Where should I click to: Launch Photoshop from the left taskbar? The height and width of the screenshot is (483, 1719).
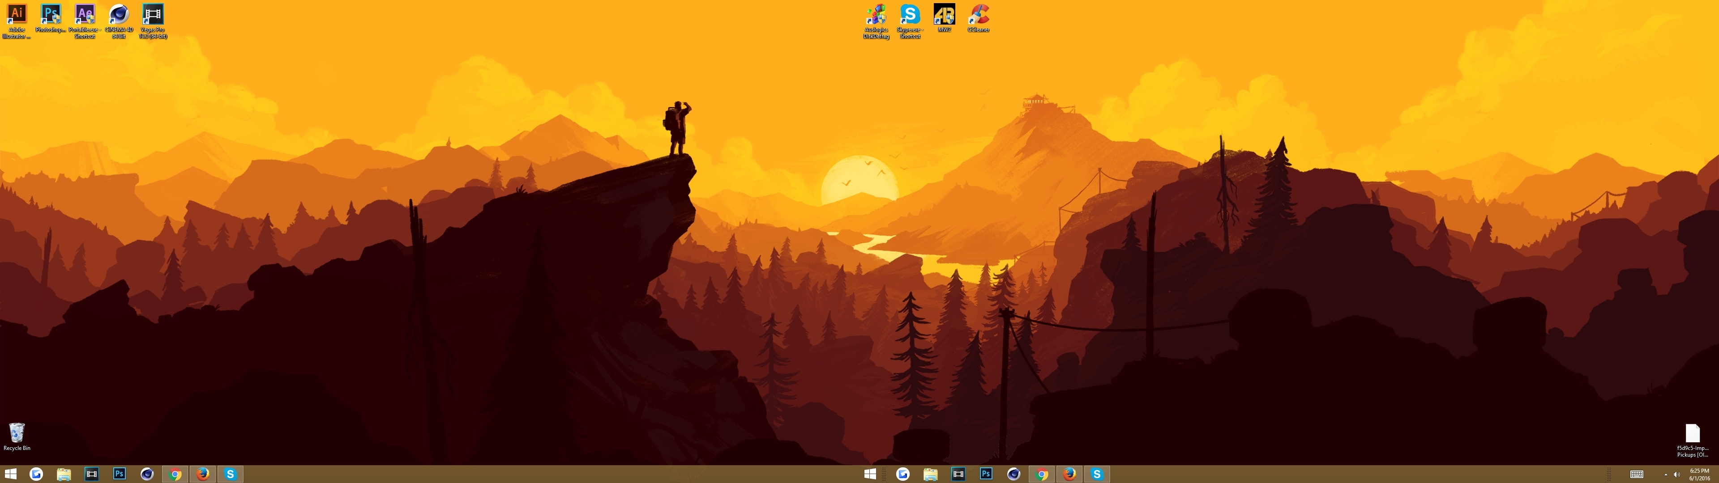tap(120, 474)
